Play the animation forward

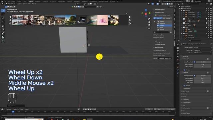coord(90,109)
